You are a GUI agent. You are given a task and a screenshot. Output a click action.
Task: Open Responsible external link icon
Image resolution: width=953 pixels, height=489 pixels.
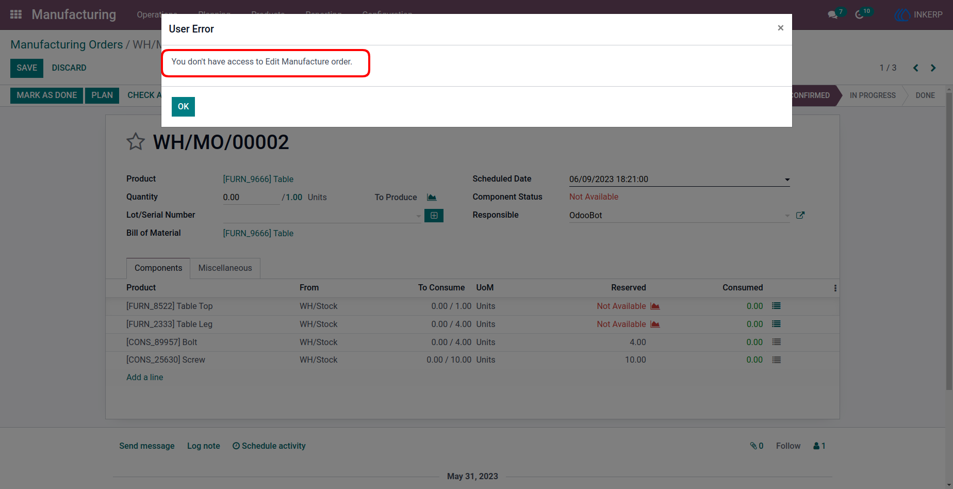(x=800, y=215)
